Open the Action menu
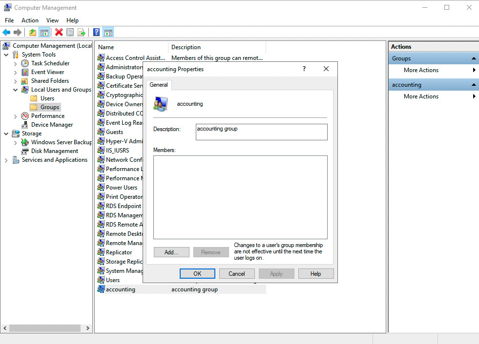This screenshot has height=344, width=479. tap(30, 20)
